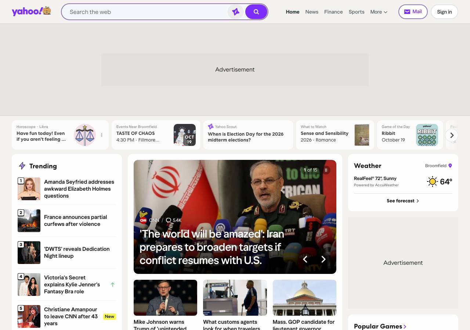Open the Popular Games section arrow
Image resolution: width=470 pixels, height=330 pixels.
point(405,326)
